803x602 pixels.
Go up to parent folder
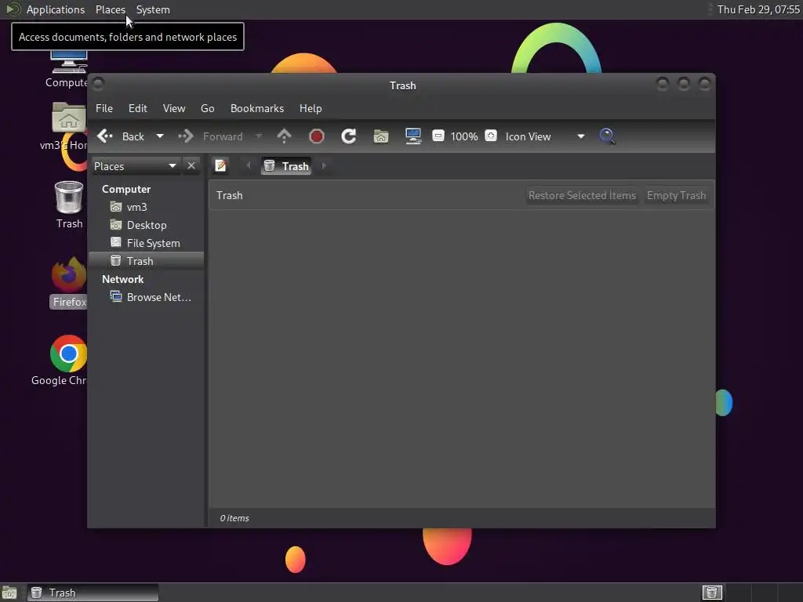[x=284, y=136]
